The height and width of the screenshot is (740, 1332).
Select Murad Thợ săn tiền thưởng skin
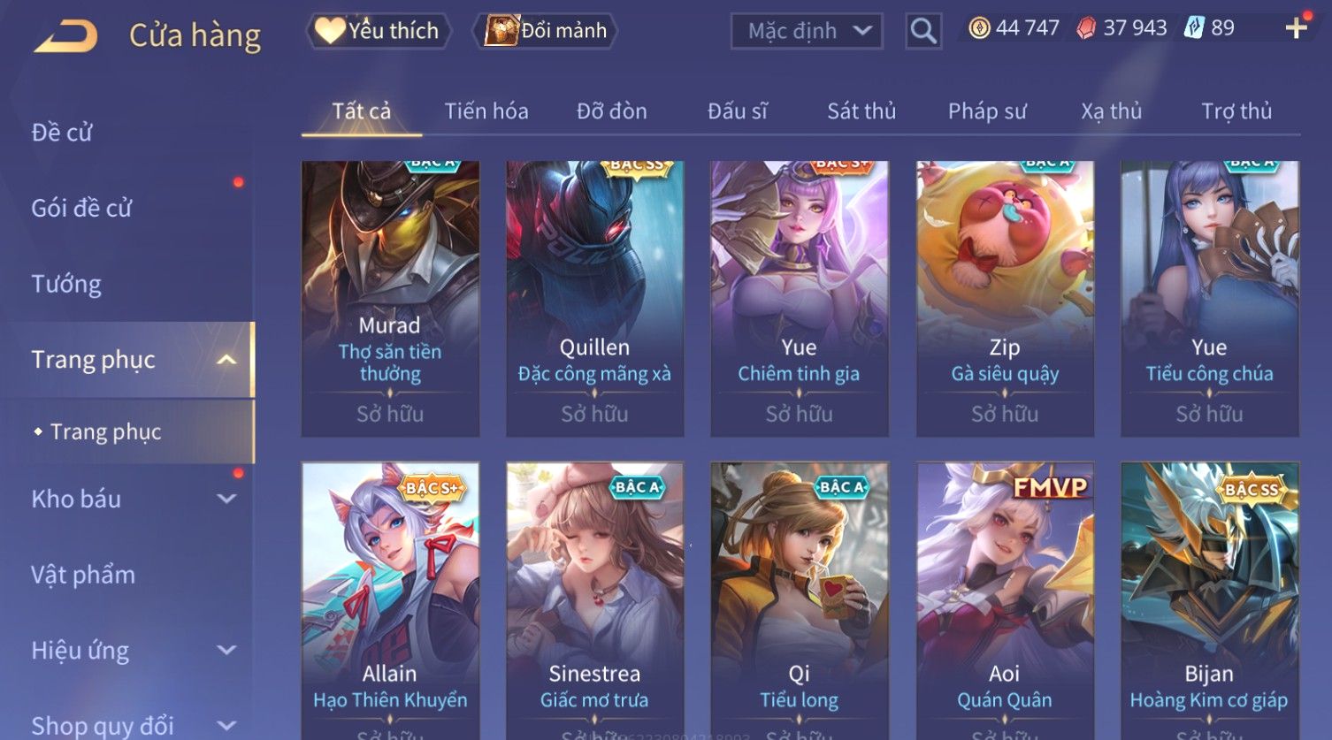390,299
